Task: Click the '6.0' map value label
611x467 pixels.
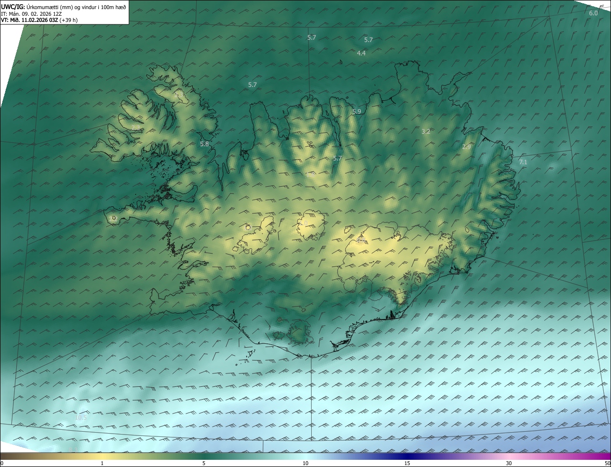Action: 593,13
